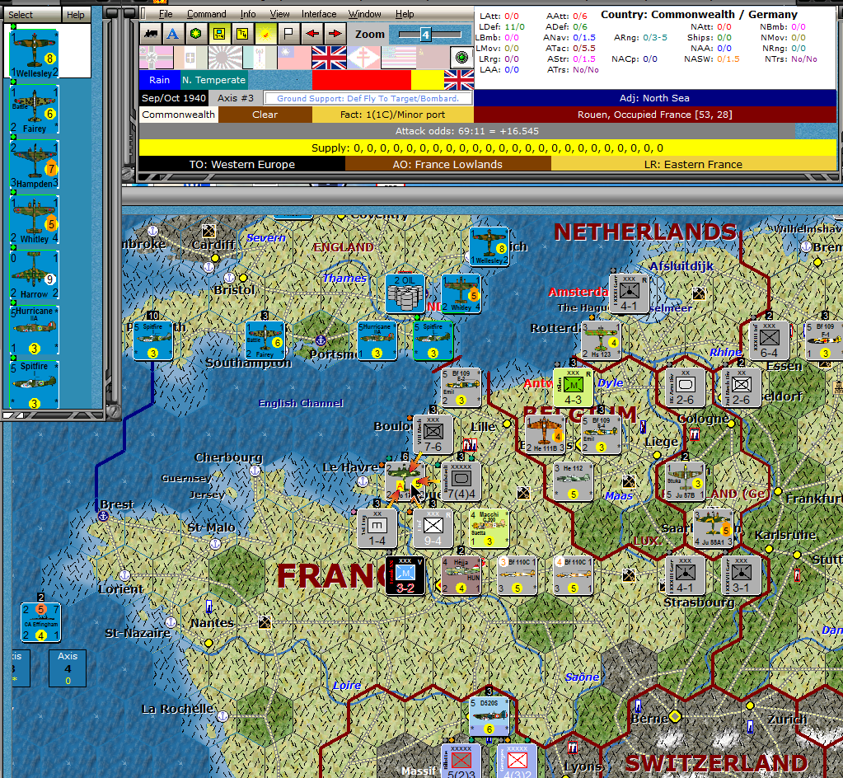Click the TO: Western Europe label

click(242, 165)
